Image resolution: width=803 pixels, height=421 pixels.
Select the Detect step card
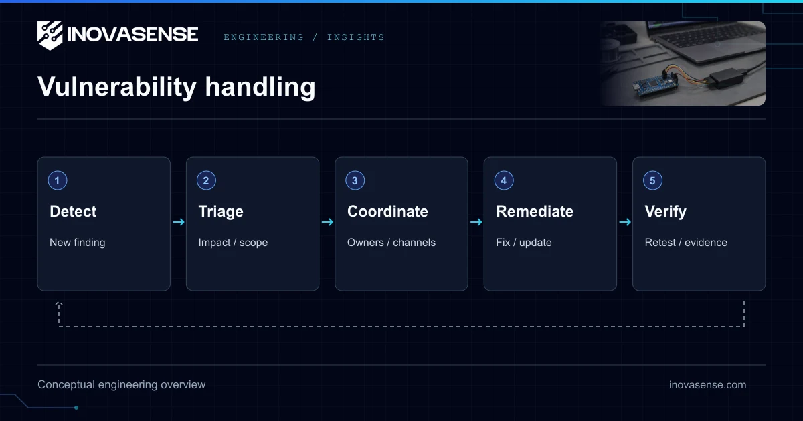point(104,224)
